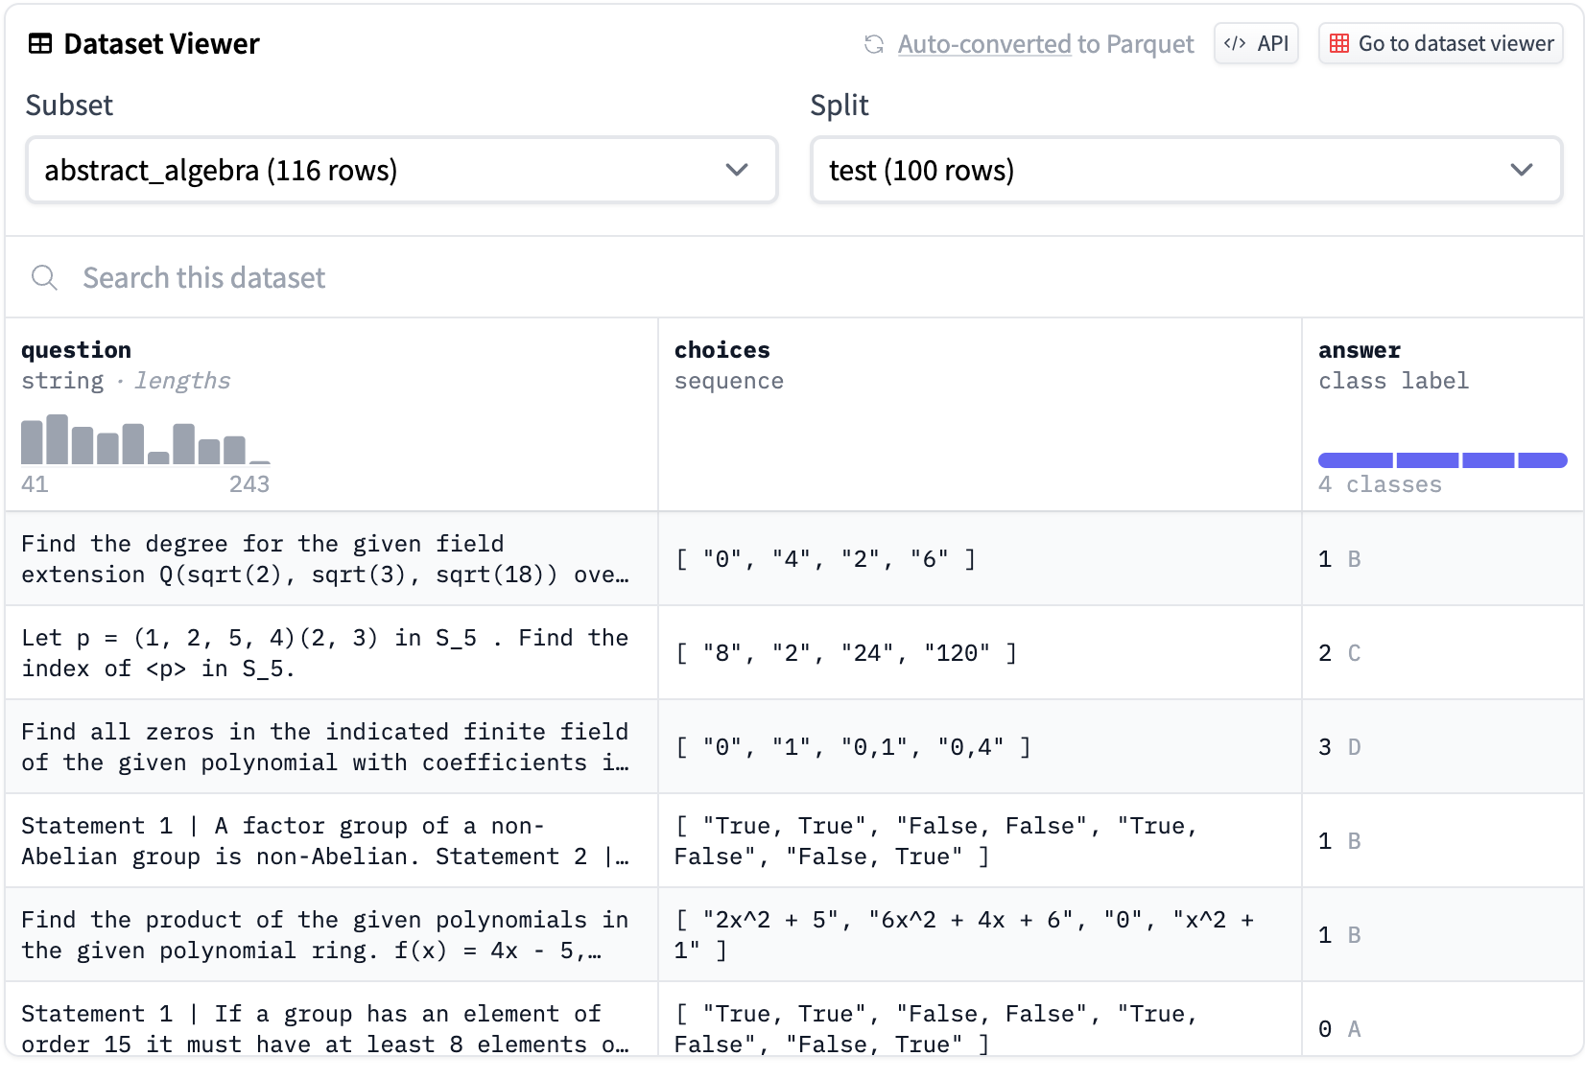The height and width of the screenshot is (1080, 1585).
Task: Click the API button
Action: 1257,43
